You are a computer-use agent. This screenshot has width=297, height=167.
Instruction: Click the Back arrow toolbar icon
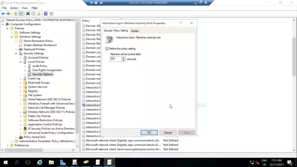pyautogui.click(x=3, y=13)
